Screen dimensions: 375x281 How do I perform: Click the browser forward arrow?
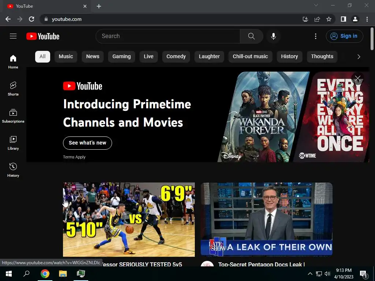coord(20,19)
